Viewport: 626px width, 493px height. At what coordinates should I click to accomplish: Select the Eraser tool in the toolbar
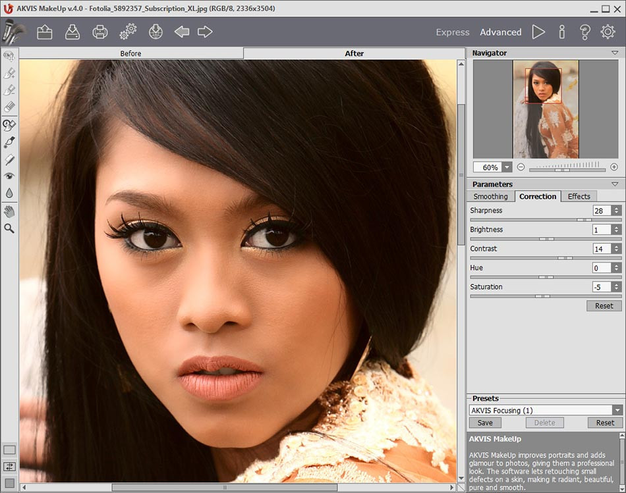pyautogui.click(x=9, y=107)
